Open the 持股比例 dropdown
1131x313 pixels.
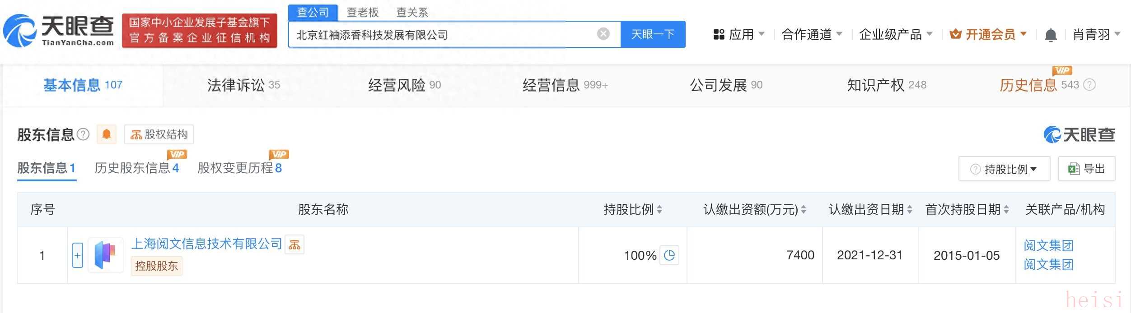click(1004, 169)
